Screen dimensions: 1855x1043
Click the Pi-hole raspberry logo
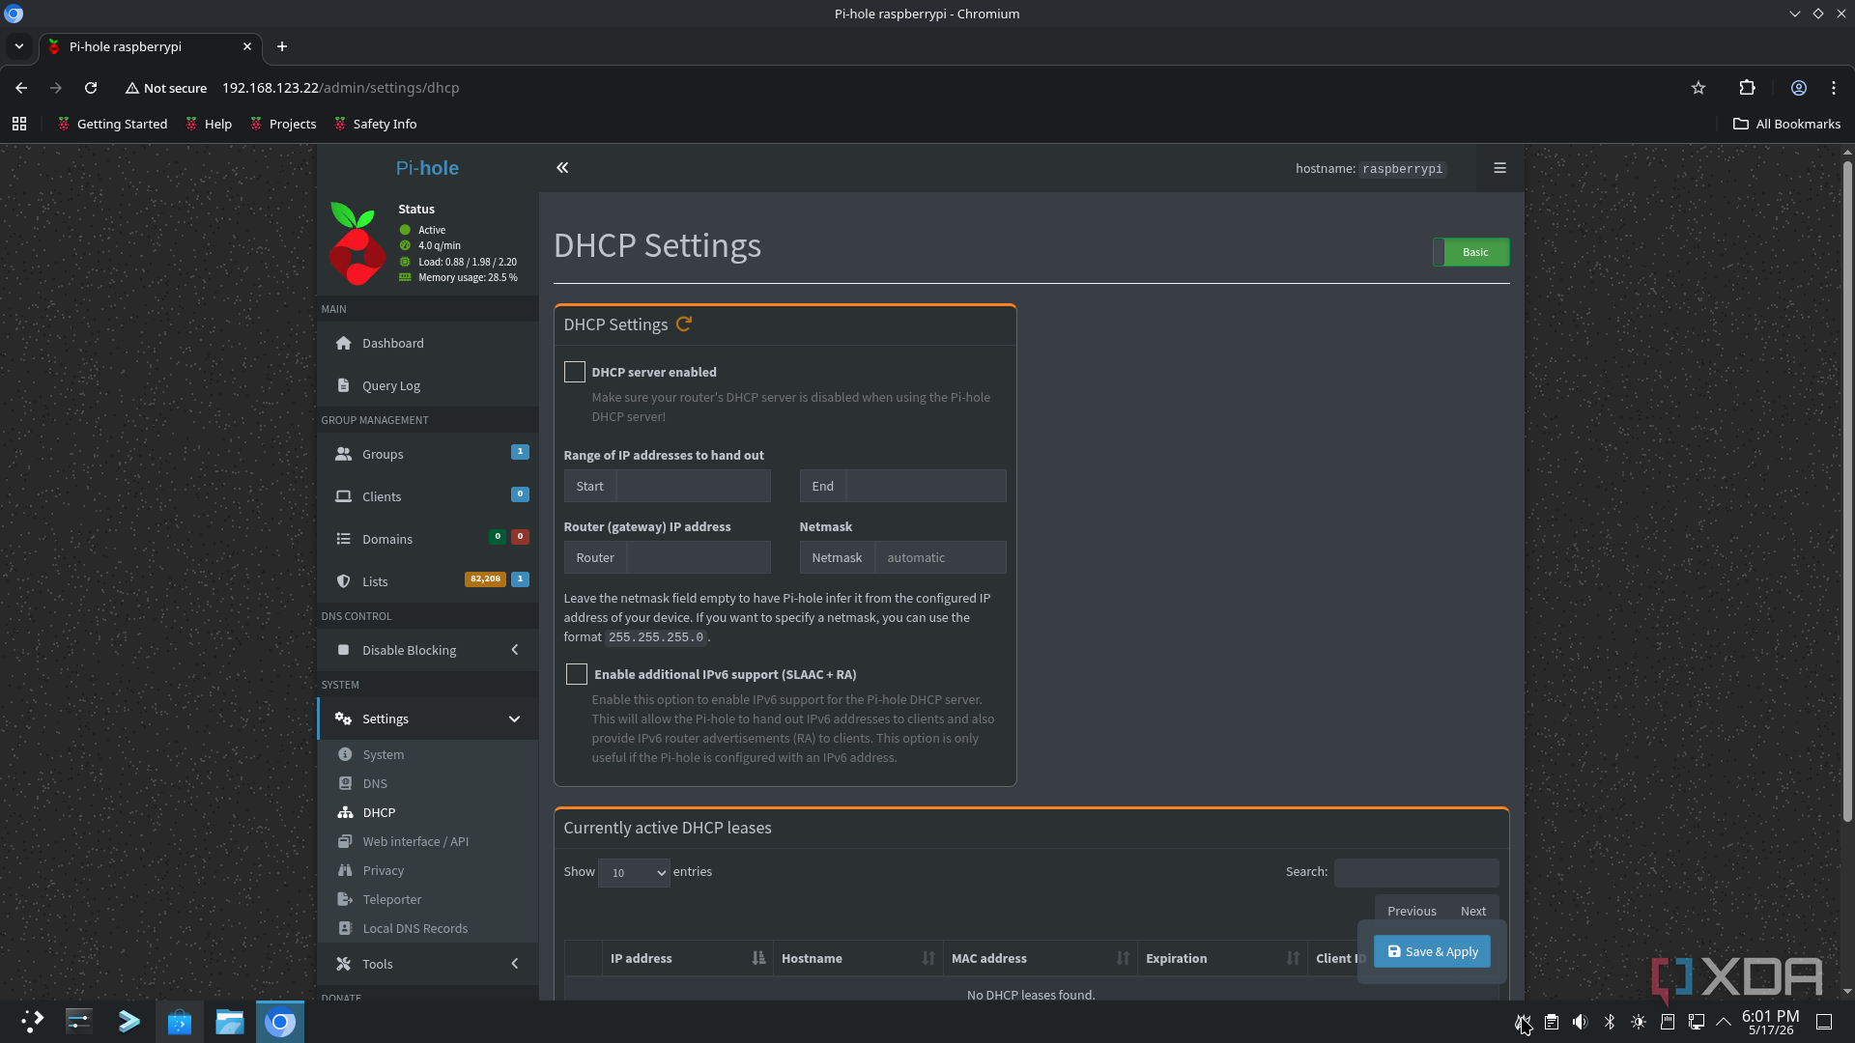[x=357, y=243]
